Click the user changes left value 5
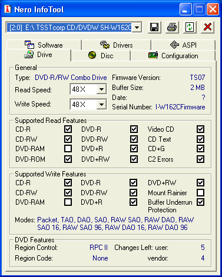This screenshot has width=222, height=277. pos(203,248)
